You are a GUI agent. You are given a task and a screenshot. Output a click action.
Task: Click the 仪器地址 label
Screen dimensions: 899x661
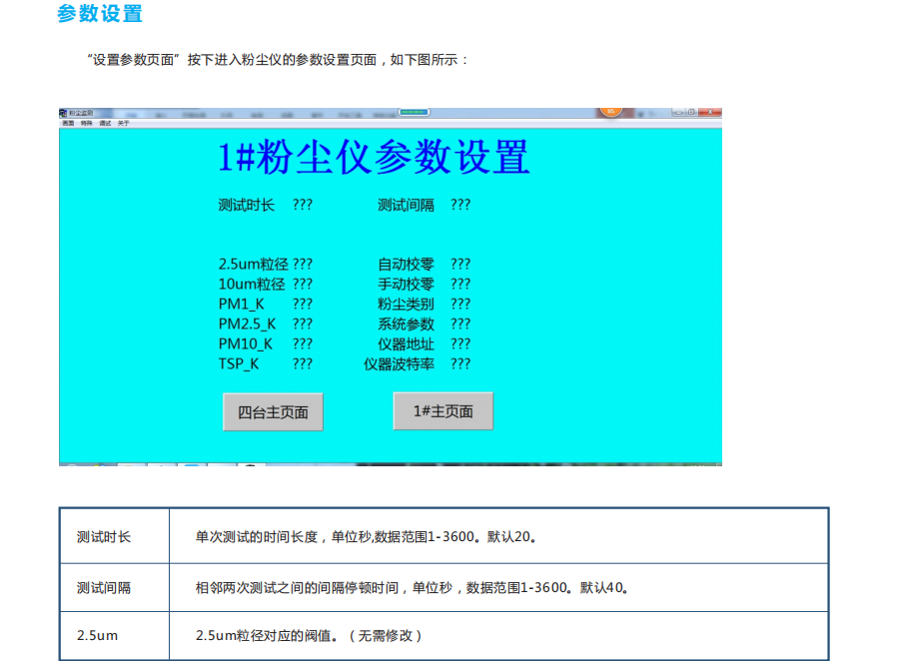406,343
